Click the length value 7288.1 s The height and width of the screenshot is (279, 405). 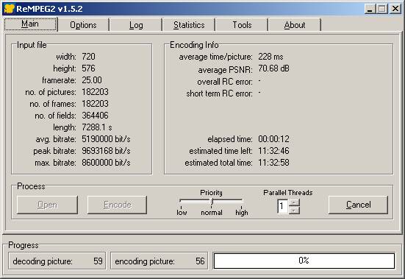click(x=97, y=127)
